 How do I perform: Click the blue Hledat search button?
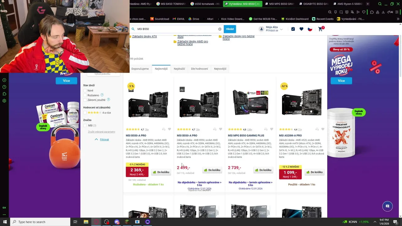coord(230,29)
